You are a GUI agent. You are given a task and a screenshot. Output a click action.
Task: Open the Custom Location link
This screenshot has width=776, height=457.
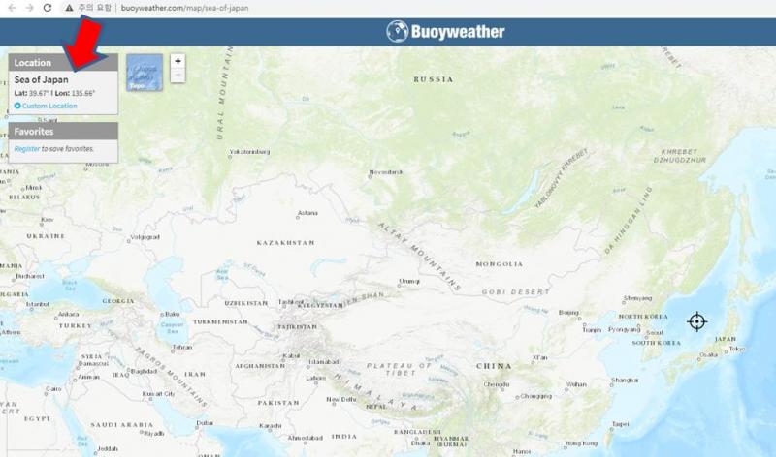(x=48, y=106)
